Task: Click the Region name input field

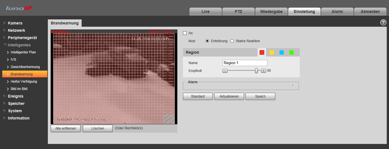Action: (x=245, y=63)
